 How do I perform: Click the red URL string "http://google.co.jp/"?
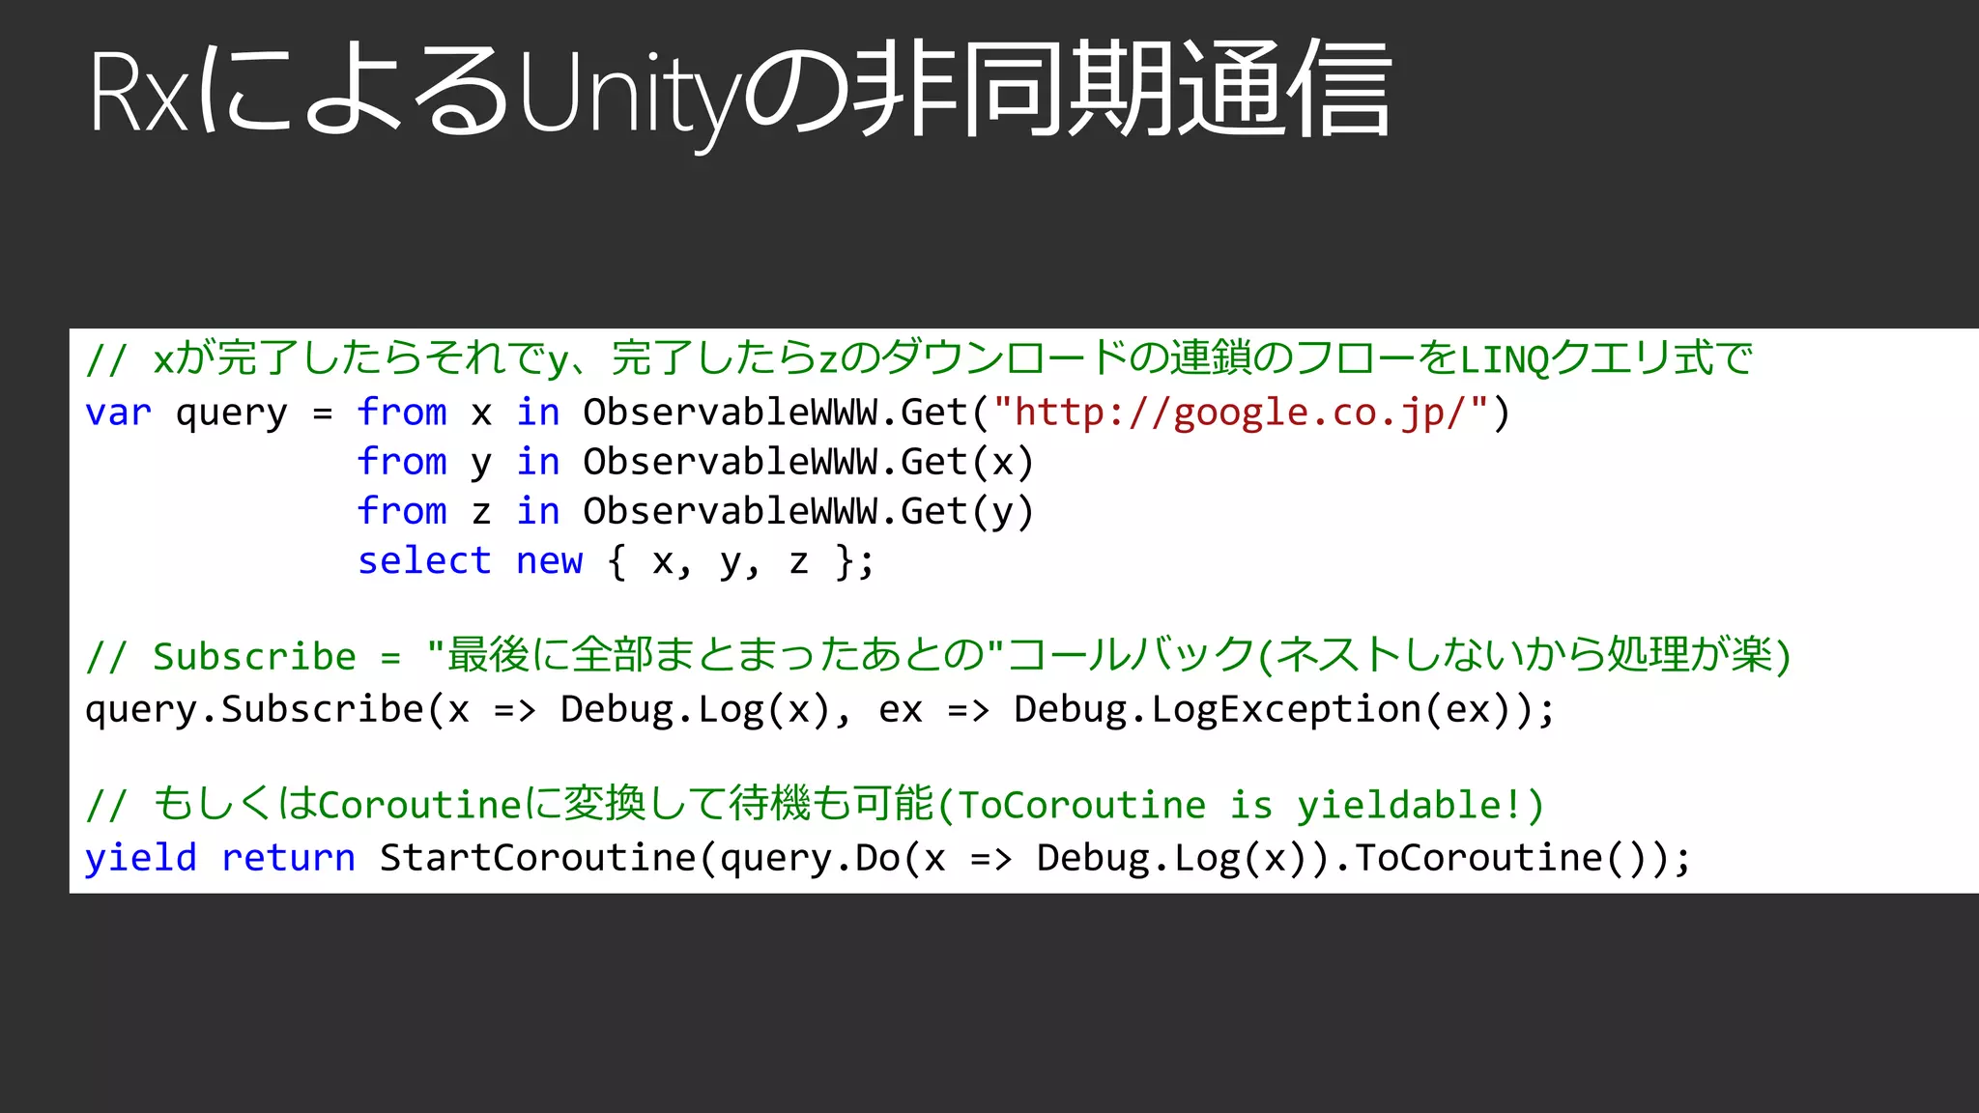pyautogui.click(x=1241, y=413)
